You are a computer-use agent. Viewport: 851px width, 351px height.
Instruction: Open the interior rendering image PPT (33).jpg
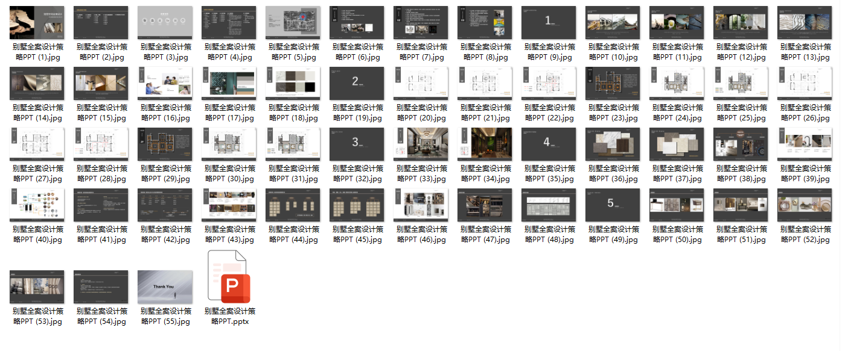pyautogui.click(x=421, y=144)
